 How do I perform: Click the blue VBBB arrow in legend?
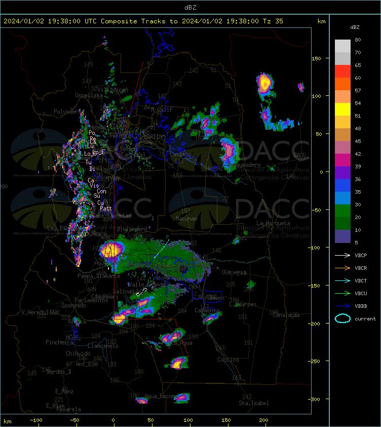342,306
